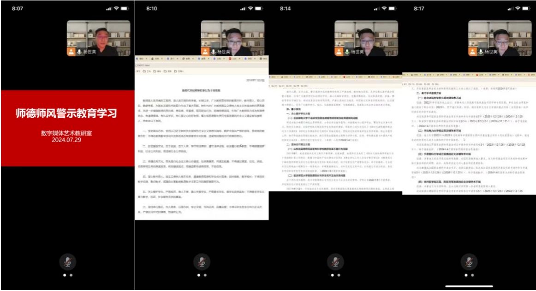Viewport: 536px width, 291px height.
Task: Tap the orange participant avatar icon in 8:10 screen
Action: point(205,52)
